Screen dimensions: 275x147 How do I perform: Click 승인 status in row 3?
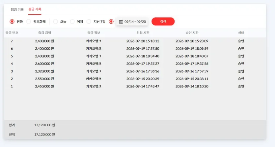coord(241,71)
